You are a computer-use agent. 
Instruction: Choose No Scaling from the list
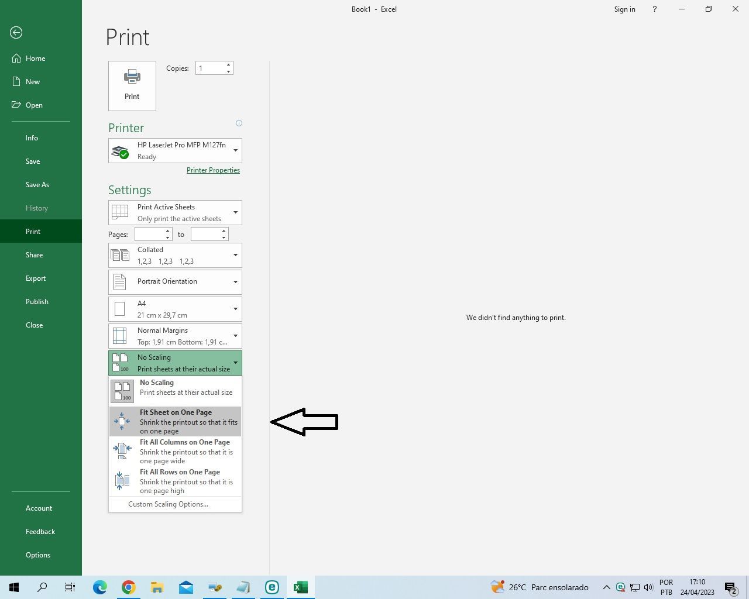point(174,387)
